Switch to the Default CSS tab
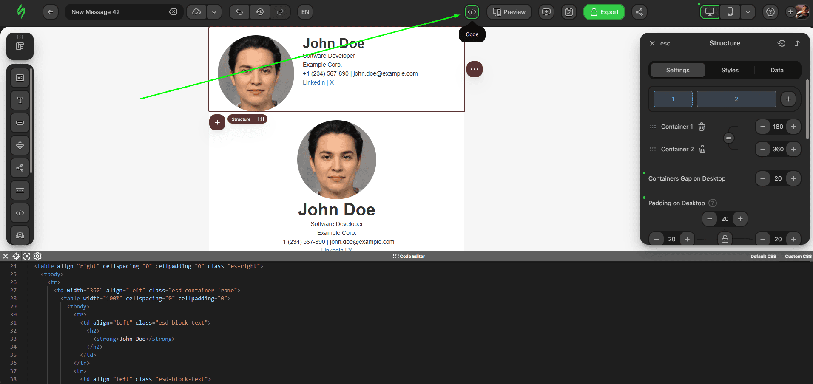The width and height of the screenshot is (813, 384). tap(763, 256)
